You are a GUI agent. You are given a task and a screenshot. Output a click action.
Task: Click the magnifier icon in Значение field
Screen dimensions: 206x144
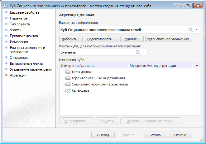pos(138,52)
